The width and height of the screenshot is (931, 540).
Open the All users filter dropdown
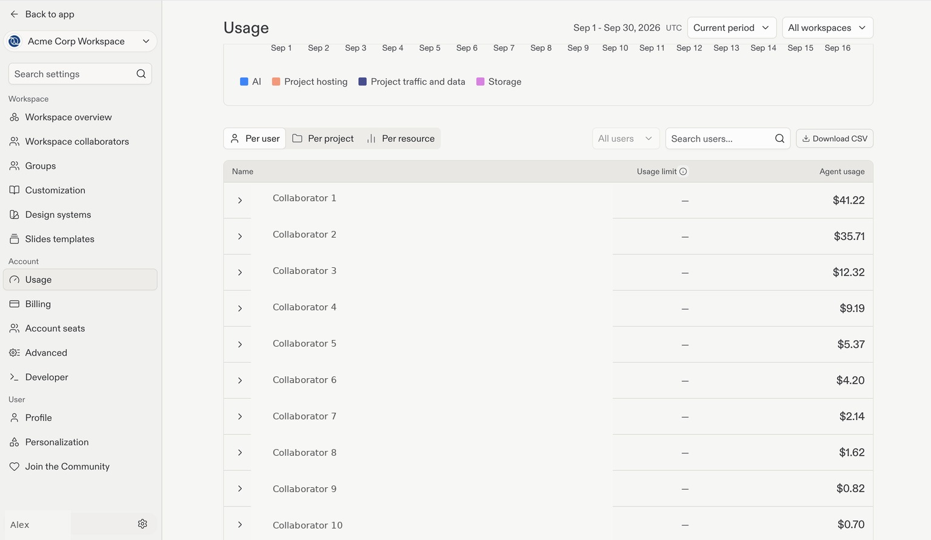coord(626,138)
